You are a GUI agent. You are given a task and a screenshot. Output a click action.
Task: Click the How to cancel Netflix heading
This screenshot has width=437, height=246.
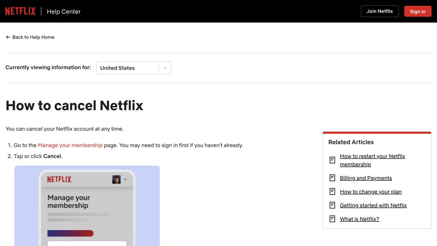pos(74,105)
